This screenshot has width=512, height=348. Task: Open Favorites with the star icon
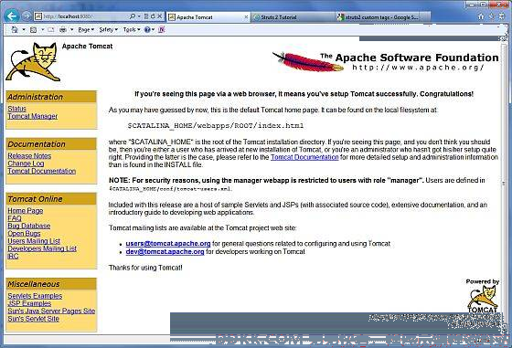coord(492,16)
